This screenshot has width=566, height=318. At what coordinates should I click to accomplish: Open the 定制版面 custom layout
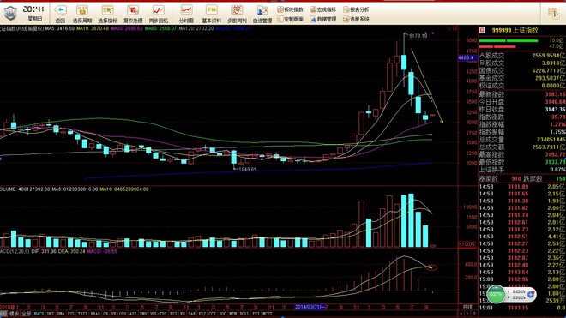click(x=290, y=19)
